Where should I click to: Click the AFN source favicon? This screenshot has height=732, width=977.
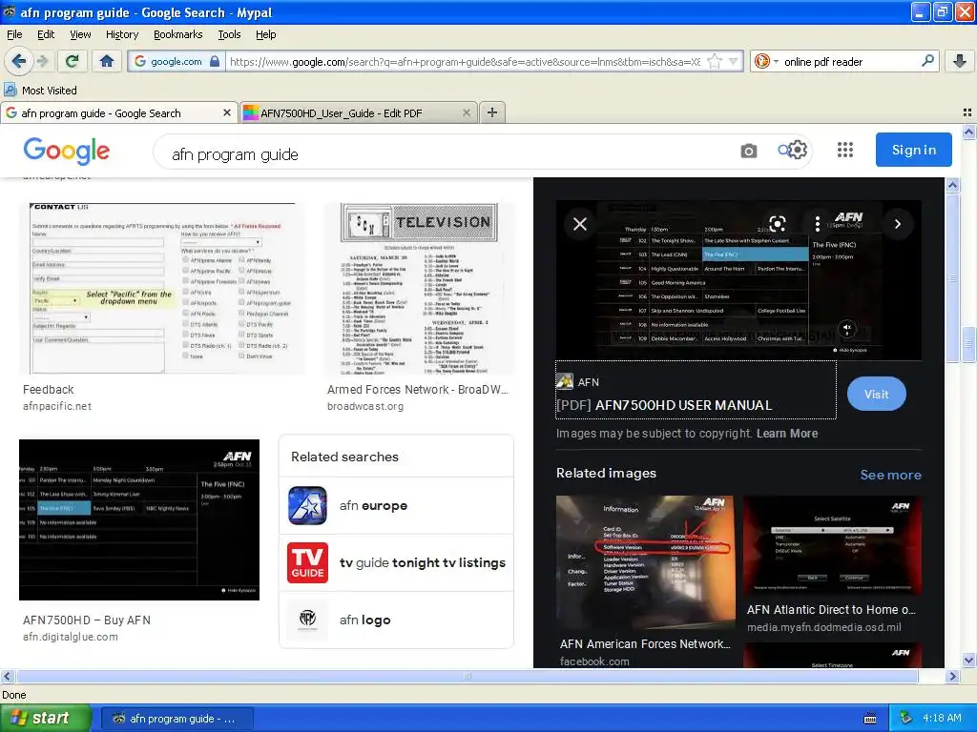coord(565,381)
